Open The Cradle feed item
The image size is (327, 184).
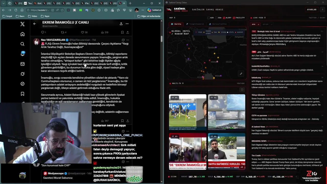point(287,162)
